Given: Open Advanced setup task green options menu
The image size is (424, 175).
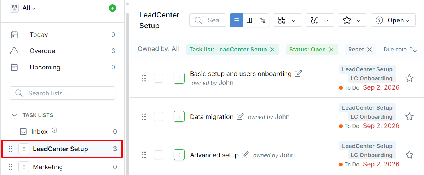Looking at the screenshot, I should [x=179, y=155].
